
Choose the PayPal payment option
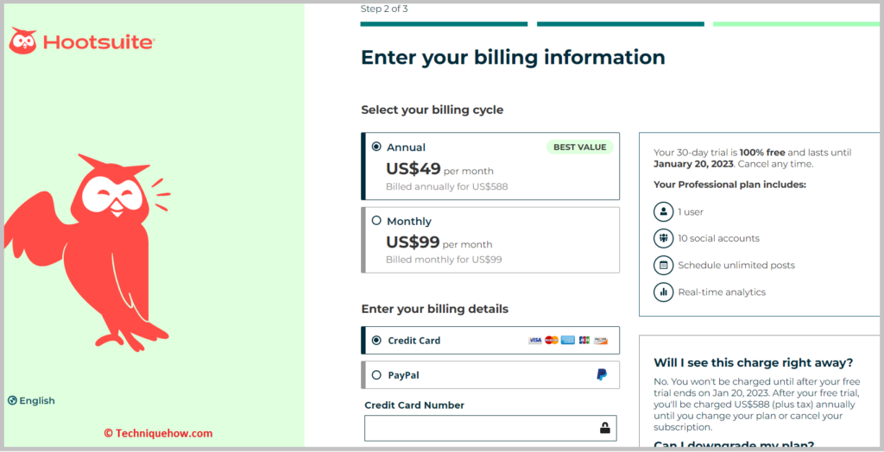490,374
